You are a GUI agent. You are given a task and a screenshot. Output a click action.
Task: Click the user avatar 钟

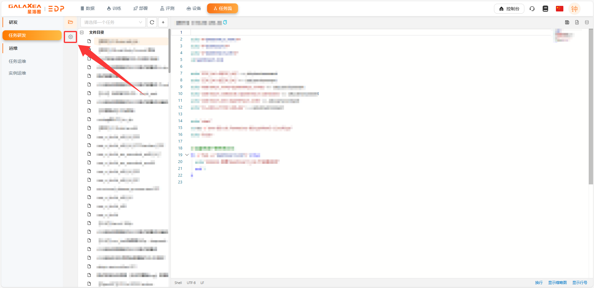click(x=574, y=9)
